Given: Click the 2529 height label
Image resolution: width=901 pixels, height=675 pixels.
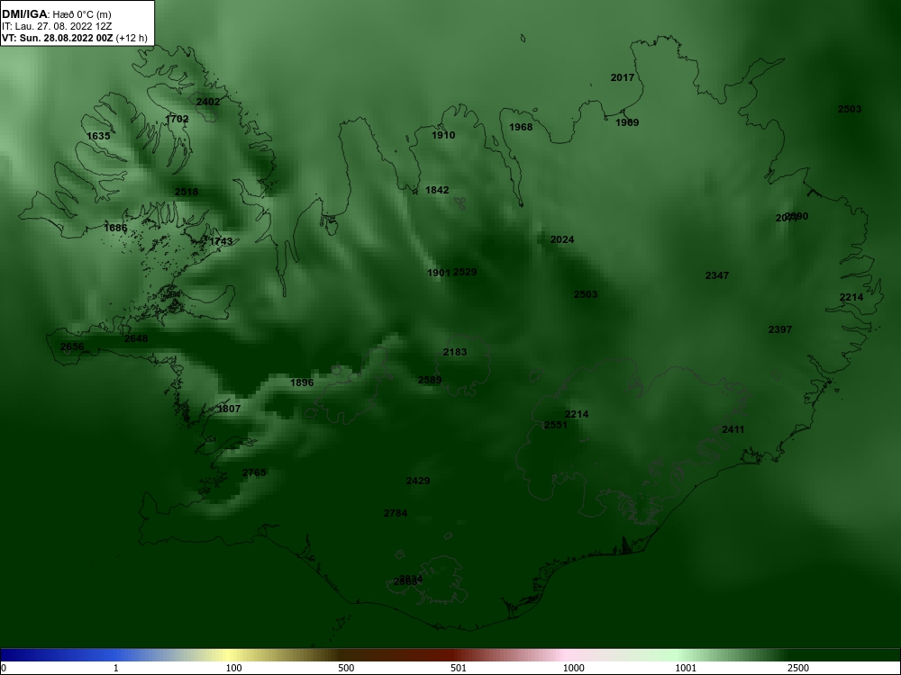Looking at the screenshot, I should 465,273.
